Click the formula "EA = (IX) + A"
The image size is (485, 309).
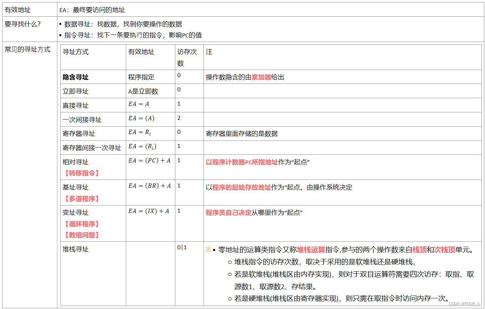[x=149, y=211]
